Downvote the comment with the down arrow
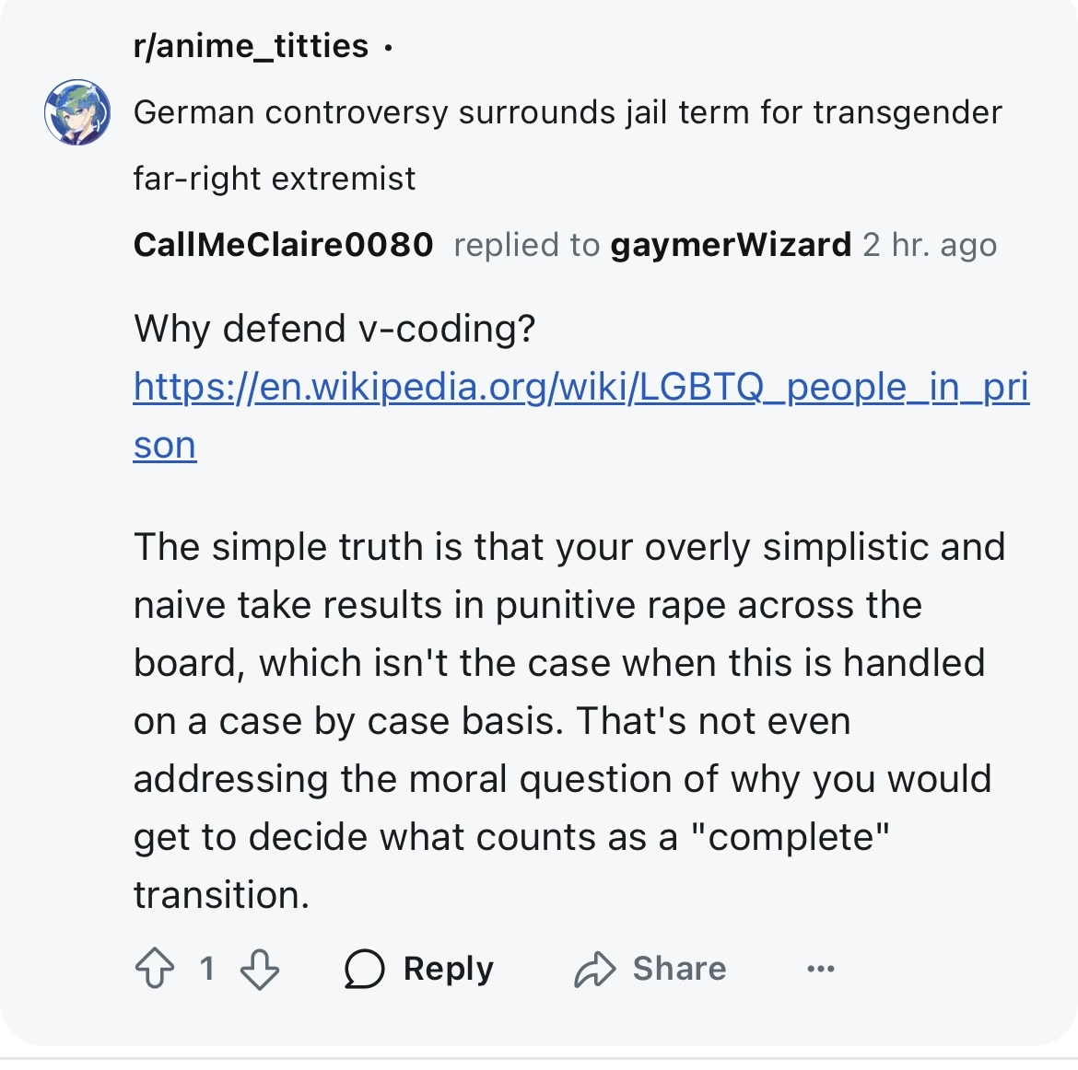Image resolution: width=1078 pixels, height=1070 pixels. pyautogui.click(x=260, y=969)
